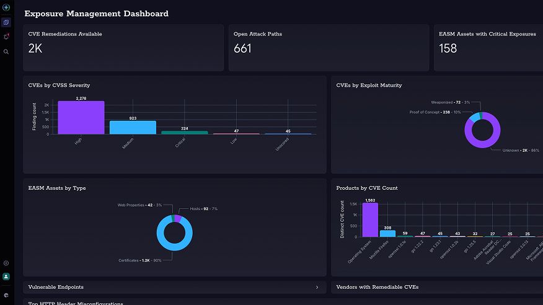Click the purple Hosts donut segment

pos(178,218)
